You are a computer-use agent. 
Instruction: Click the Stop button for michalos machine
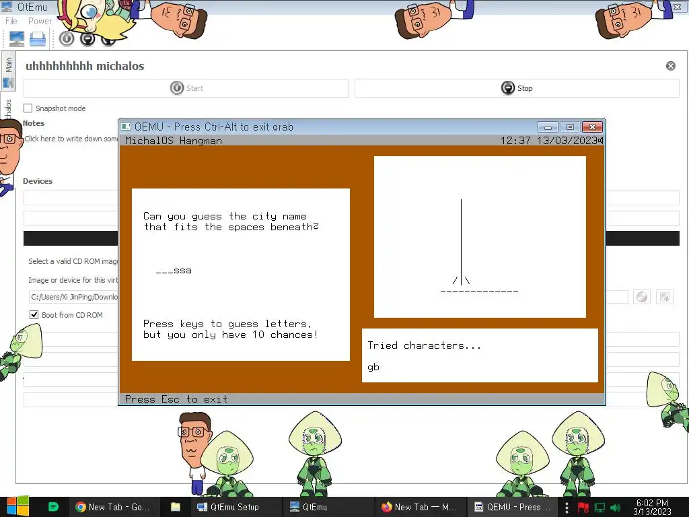(517, 88)
